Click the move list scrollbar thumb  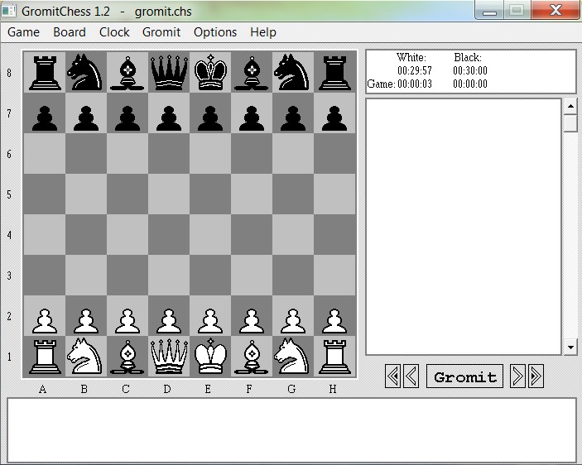click(570, 123)
